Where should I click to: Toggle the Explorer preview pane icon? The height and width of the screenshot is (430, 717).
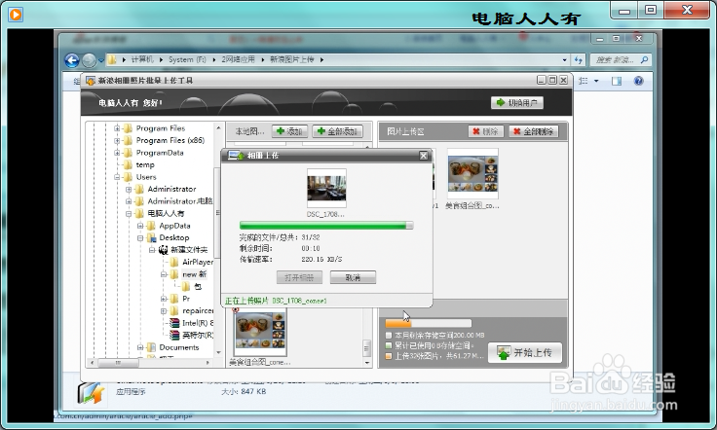617,81
